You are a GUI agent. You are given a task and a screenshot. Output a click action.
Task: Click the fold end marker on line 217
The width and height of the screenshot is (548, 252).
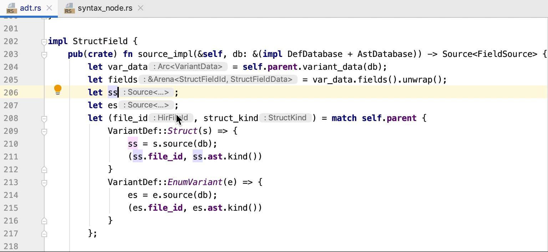[44, 233]
